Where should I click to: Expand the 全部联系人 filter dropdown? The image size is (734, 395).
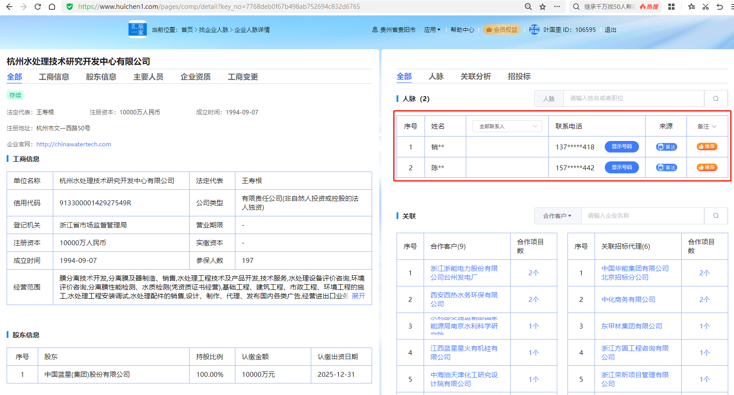point(507,126)
